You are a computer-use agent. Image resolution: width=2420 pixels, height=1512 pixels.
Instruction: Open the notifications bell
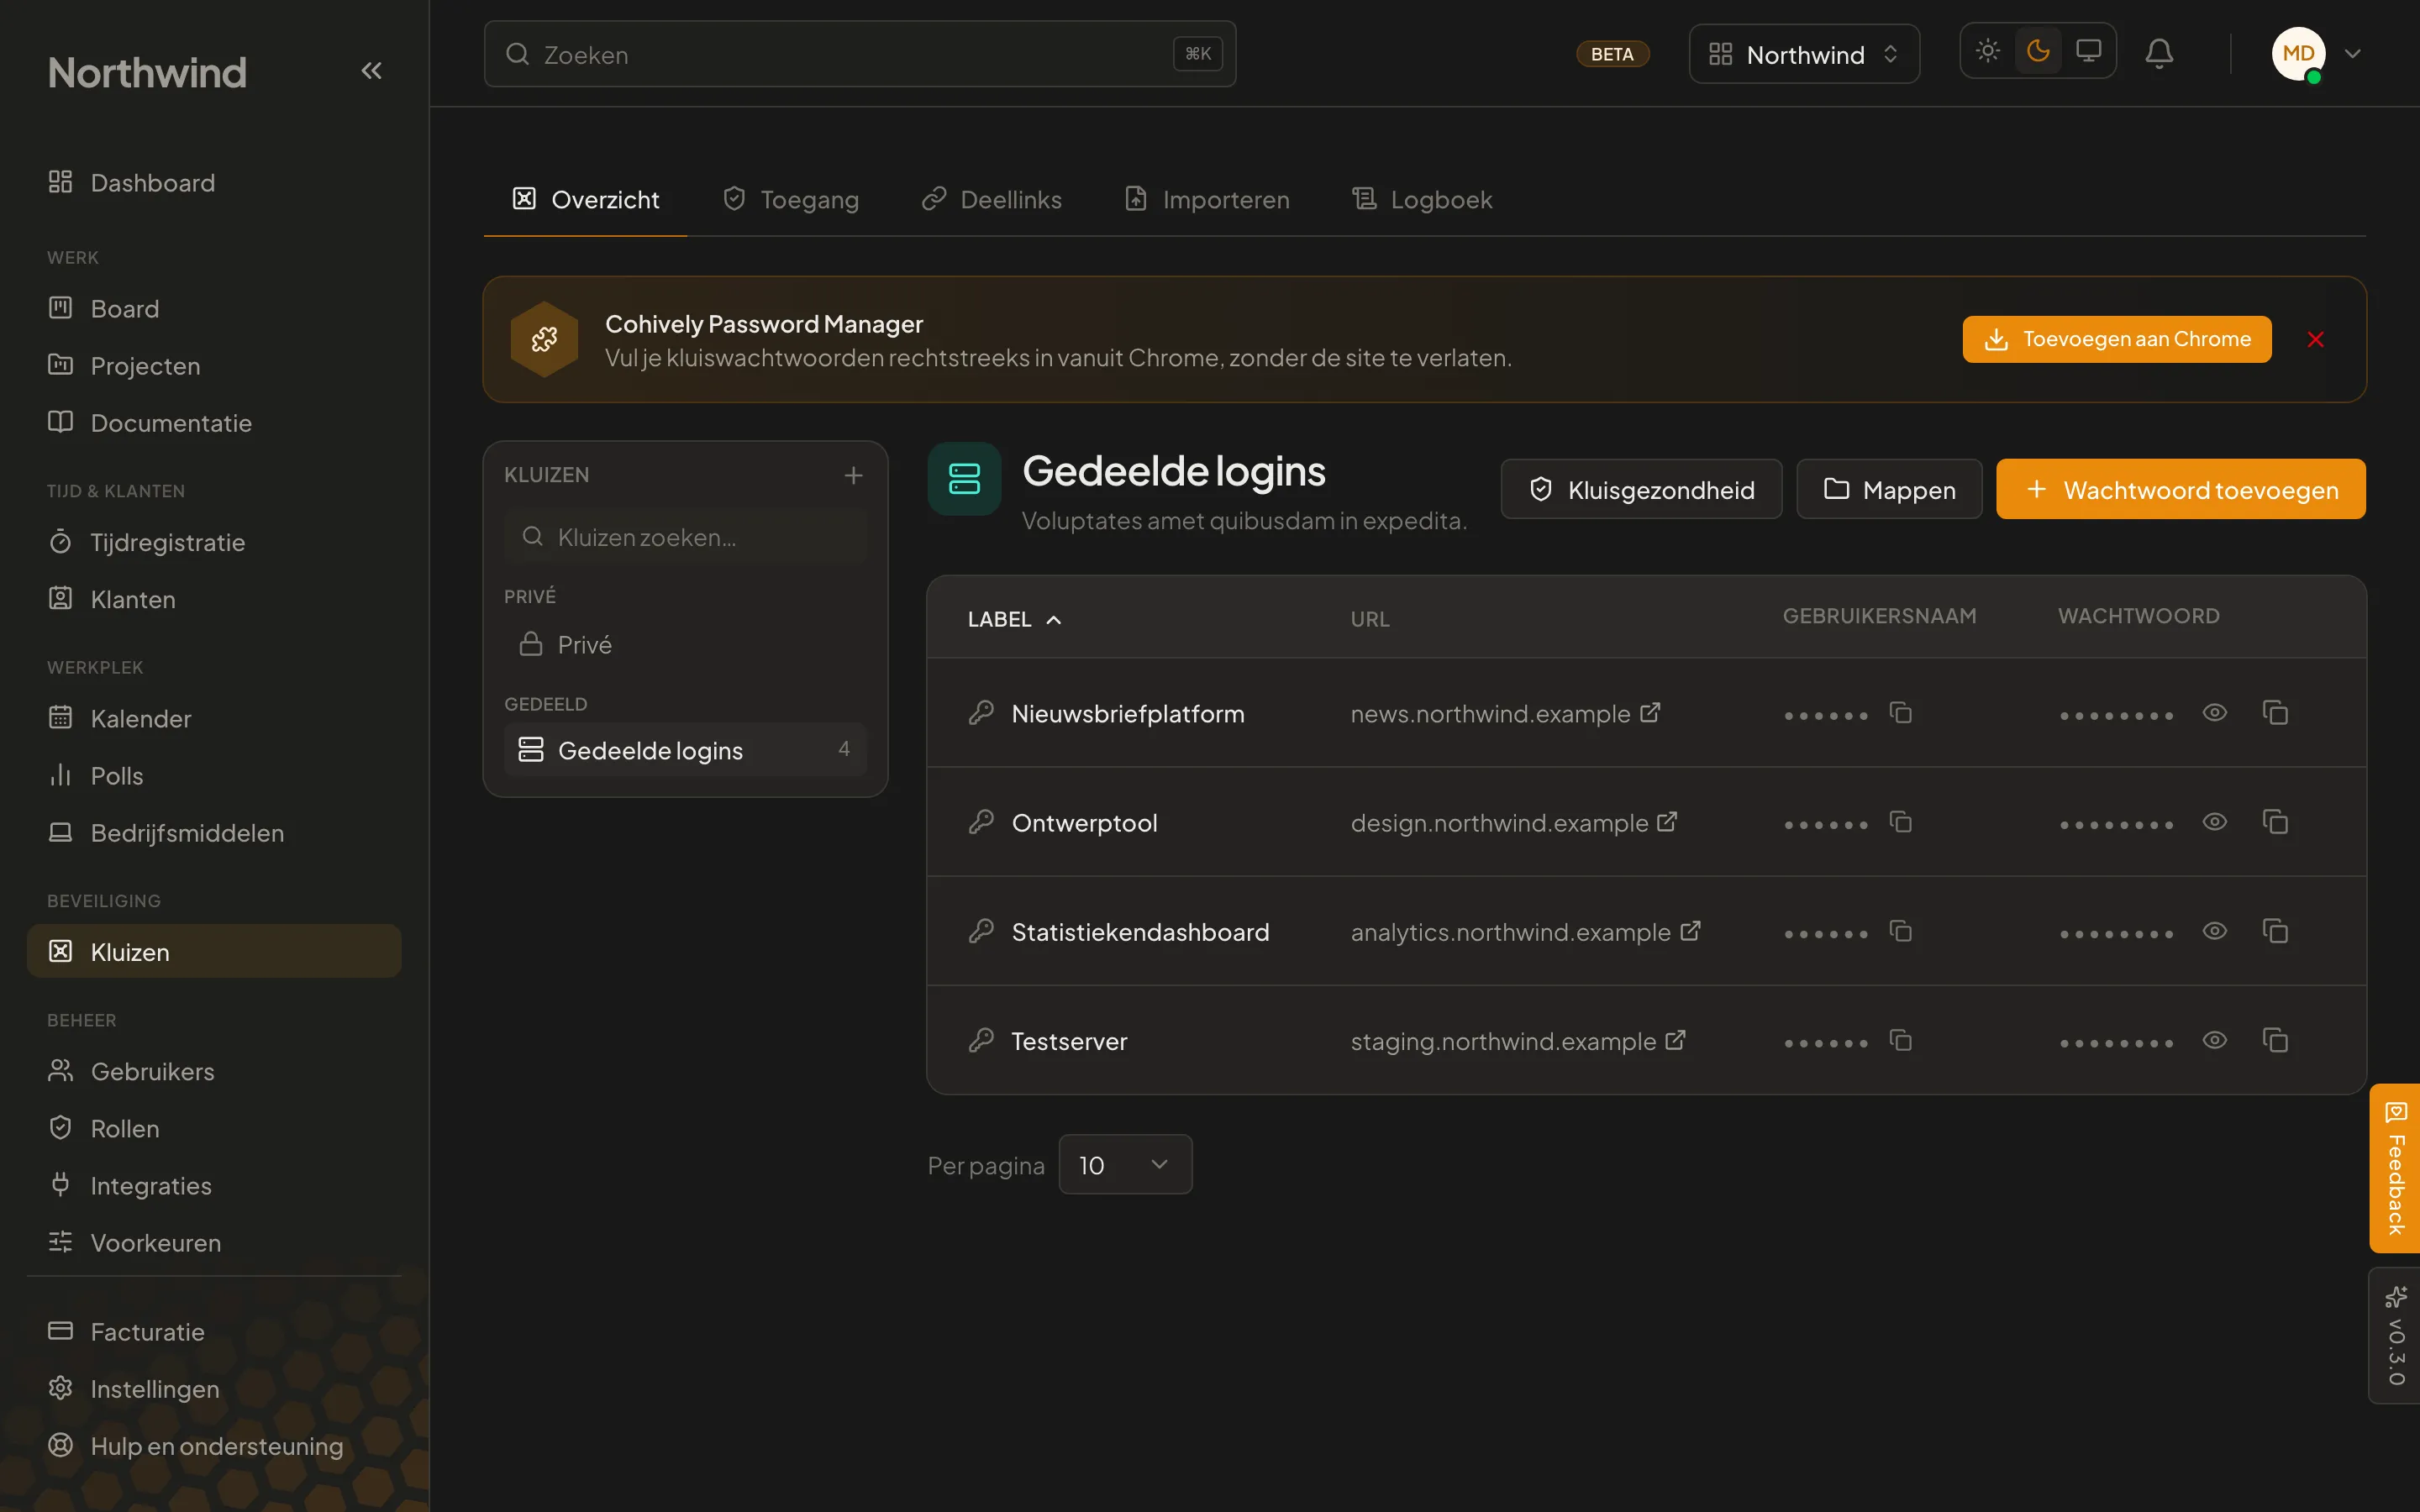click(x=2159, y=53)
